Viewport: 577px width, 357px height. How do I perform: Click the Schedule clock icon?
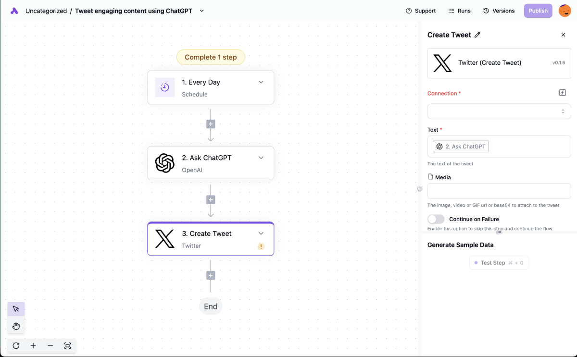click(165, 87)
